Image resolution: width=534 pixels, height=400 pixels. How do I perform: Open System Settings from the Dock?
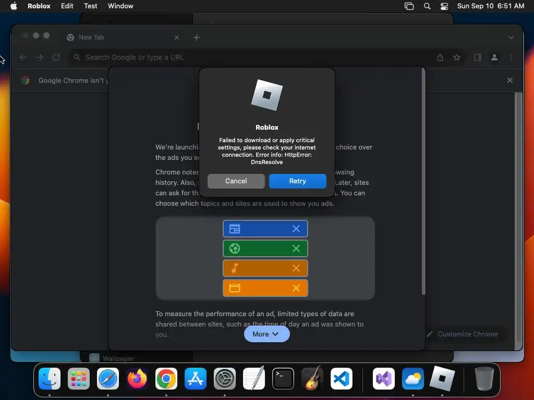click(x=225, y=379)
